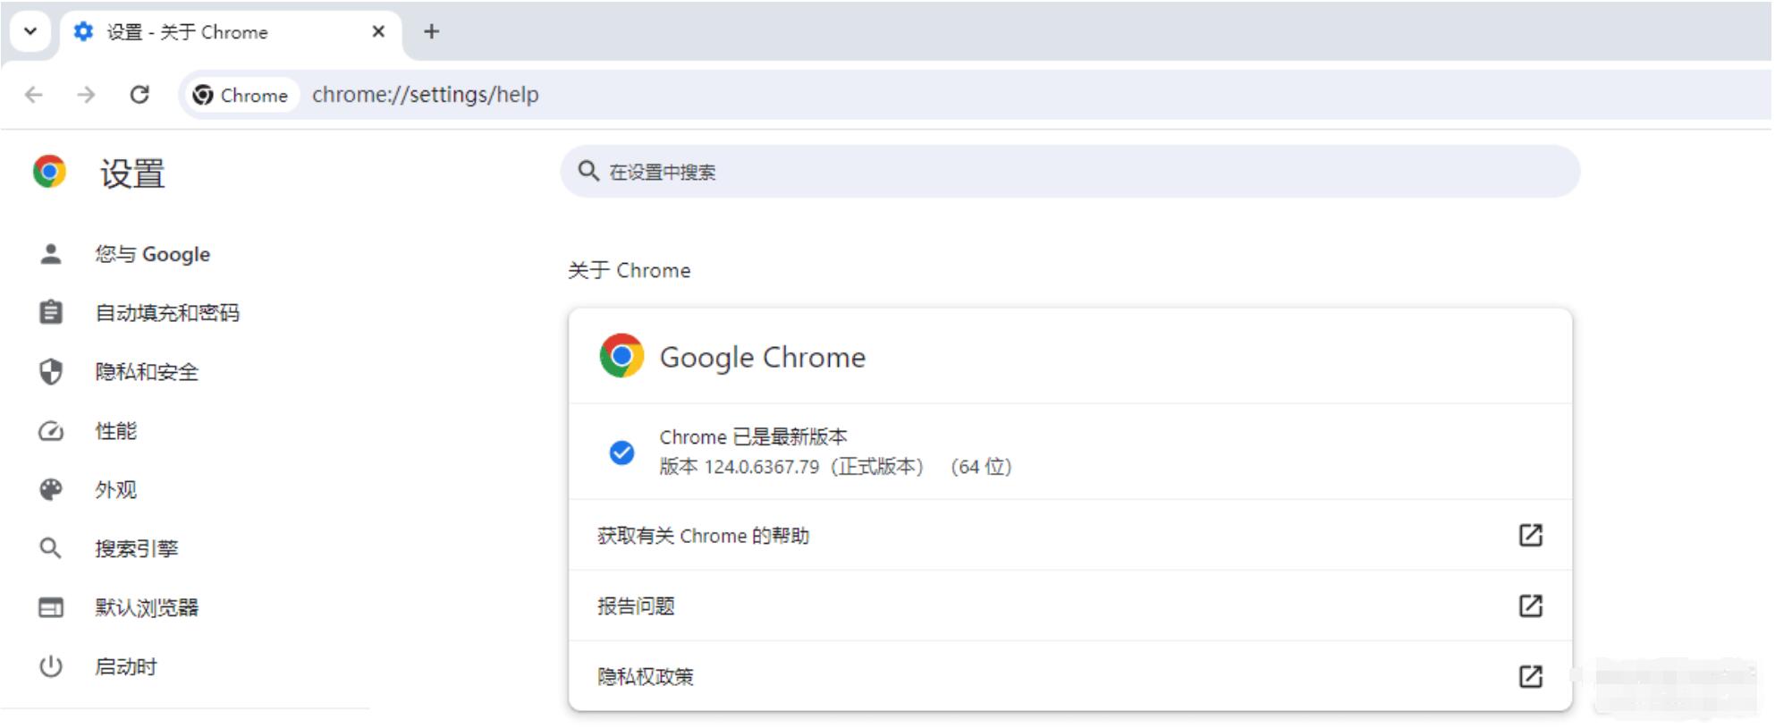Click the search box 在设置中搜索

coord(1069,172)
